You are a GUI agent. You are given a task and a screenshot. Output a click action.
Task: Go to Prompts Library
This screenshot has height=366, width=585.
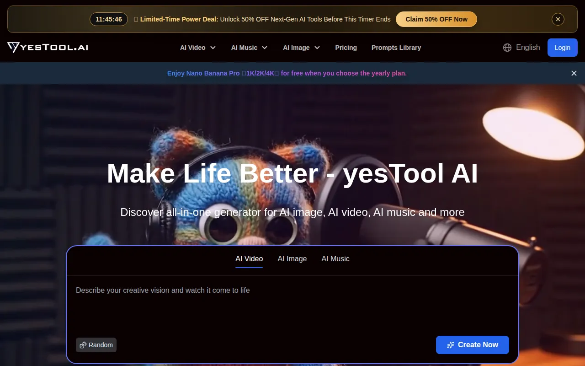(396, 48)
